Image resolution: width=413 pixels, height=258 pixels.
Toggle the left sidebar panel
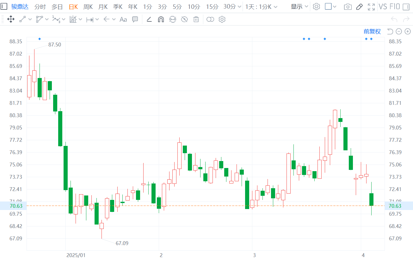click(x=4, y=7)
